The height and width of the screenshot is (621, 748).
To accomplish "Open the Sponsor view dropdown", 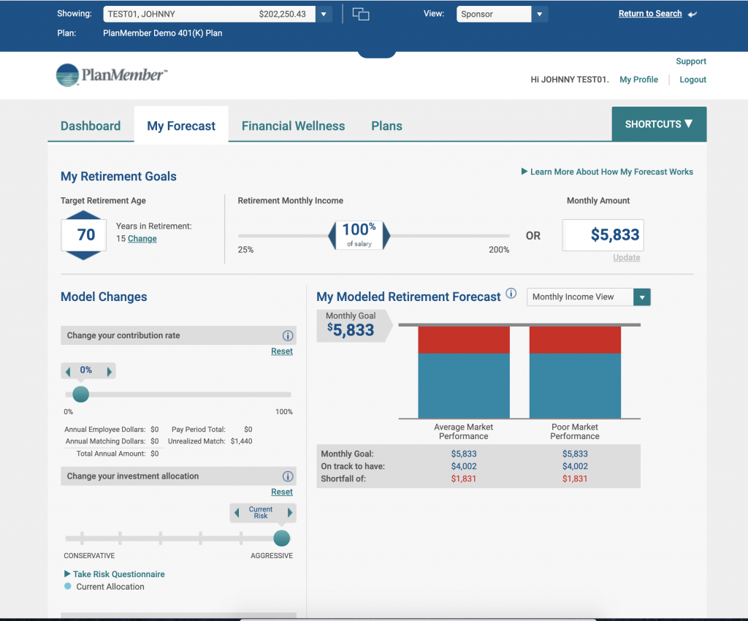I will tap(539, 14).
